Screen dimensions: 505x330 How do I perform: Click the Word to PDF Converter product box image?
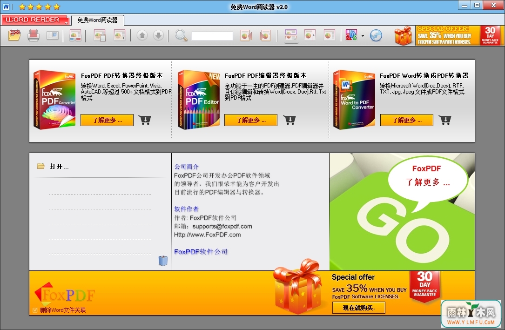pos(354,100)
